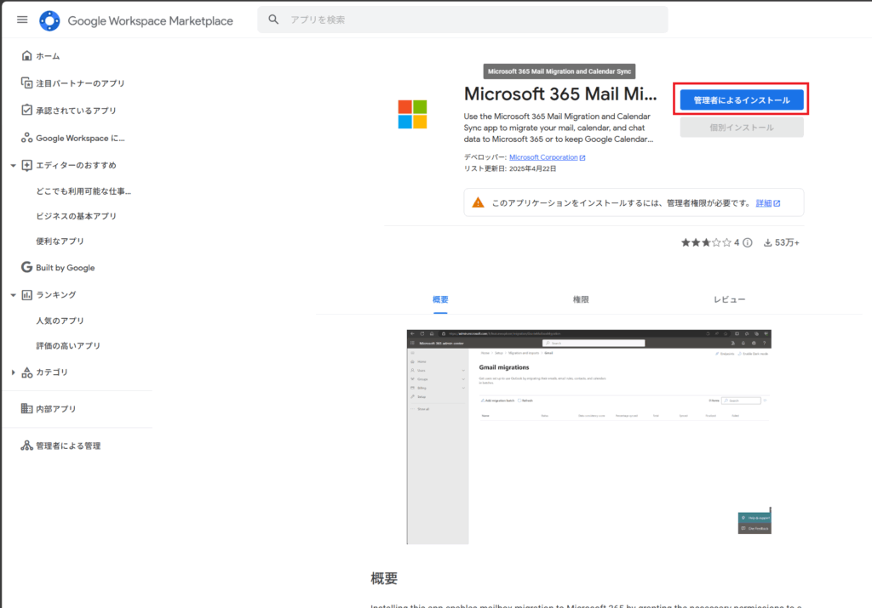Select ビジネスの基本アプリ sidebar item
The width and height of the screenshot is (872, 608).
(76, 216)
